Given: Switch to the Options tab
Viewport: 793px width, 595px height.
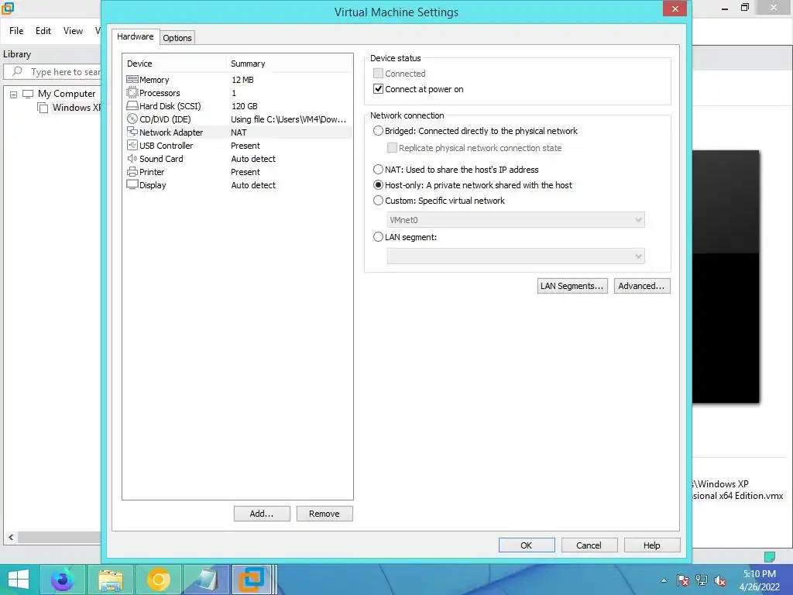Looking at the screenshot, I should coord(177,38).
